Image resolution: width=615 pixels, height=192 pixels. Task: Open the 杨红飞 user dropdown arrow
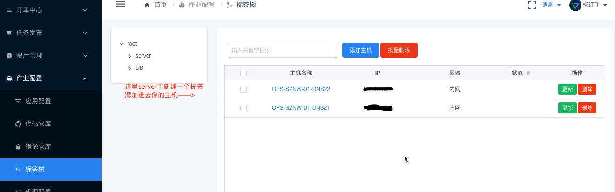[x=605, y=5]
